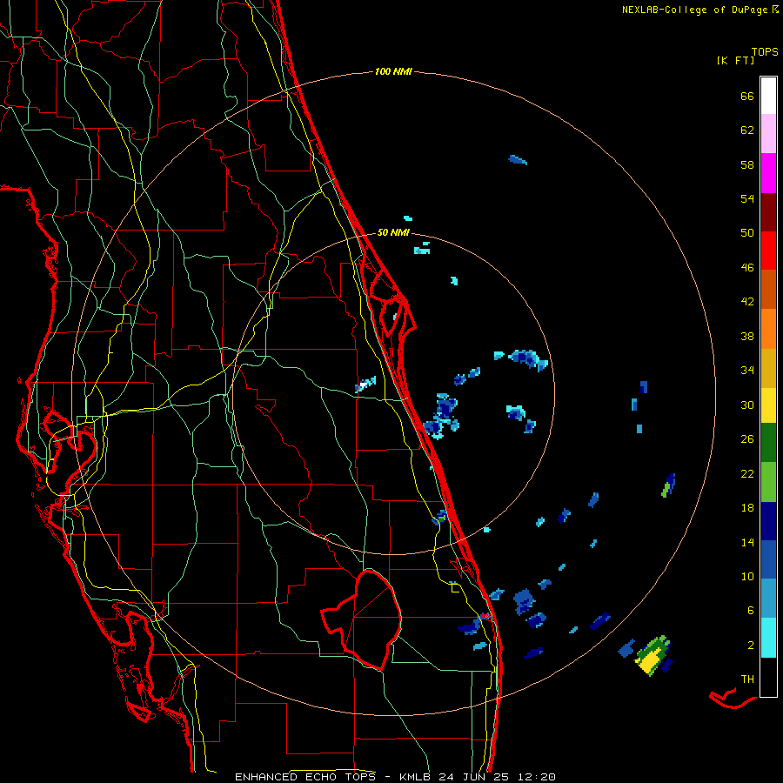Click the legend value 58

(747, 164)
